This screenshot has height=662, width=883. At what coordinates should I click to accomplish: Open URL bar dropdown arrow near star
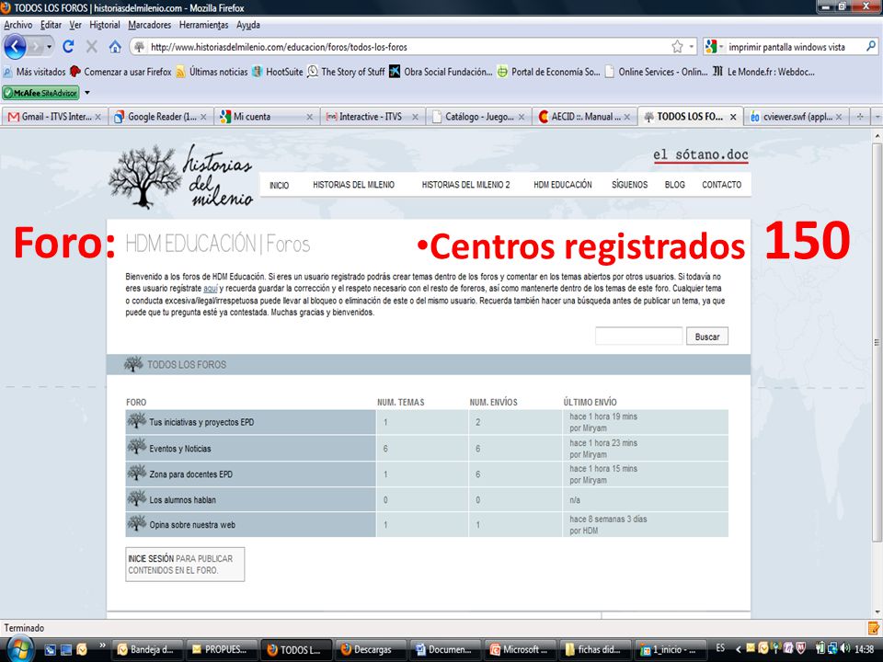(691, 47)
